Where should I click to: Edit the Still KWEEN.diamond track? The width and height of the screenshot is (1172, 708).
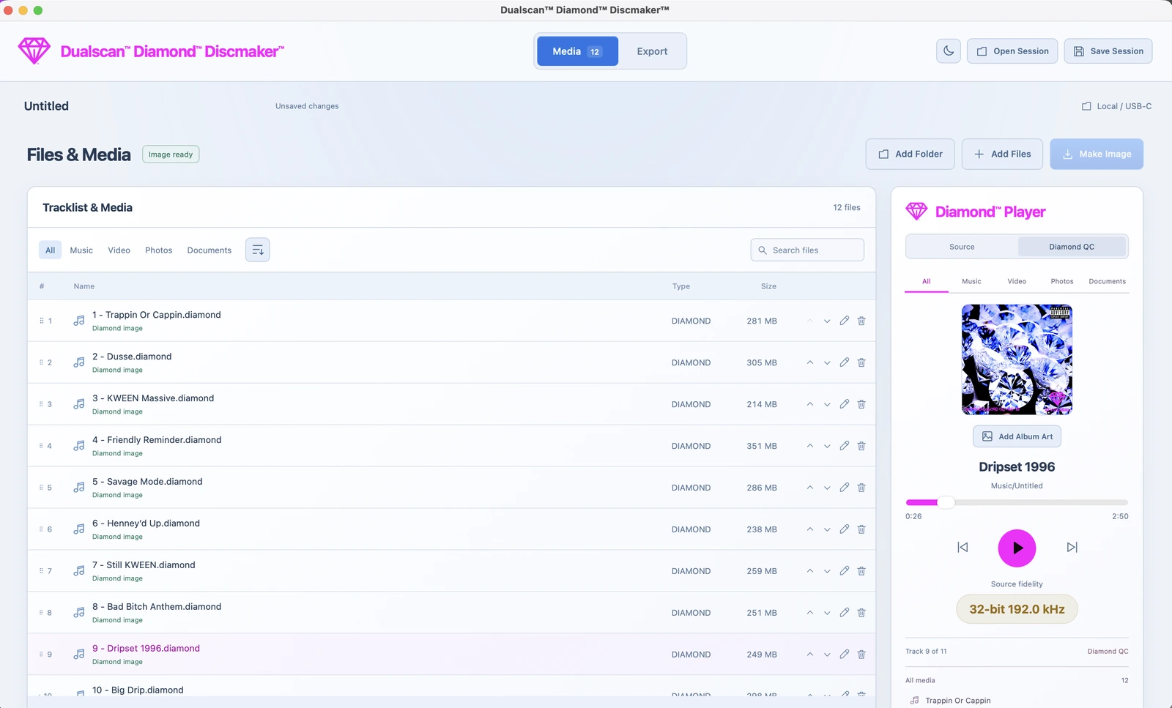point(845,571)
